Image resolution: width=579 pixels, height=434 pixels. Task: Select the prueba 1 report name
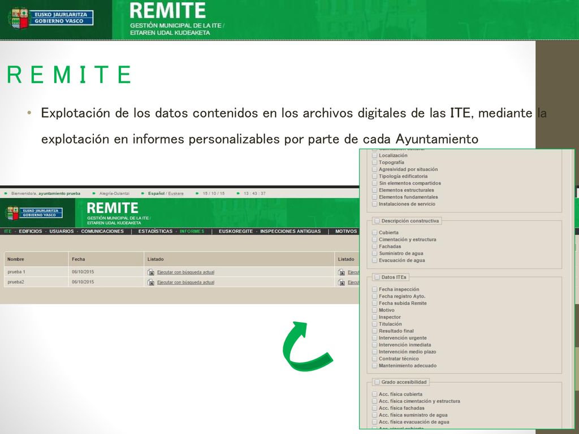(x=16, y=272)
